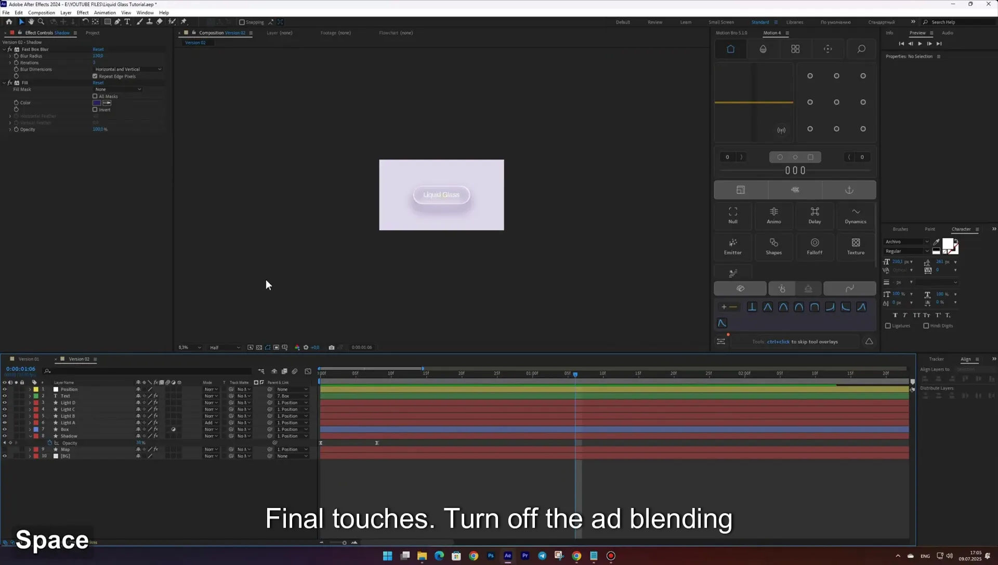The height and width of the screenshot is (565, 998).
Task: Click the white fill color in Character panel
Action: (948, 244)
